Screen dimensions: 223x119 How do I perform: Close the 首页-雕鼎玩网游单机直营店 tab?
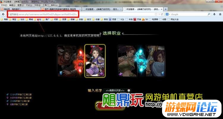[x=80, y=9]
